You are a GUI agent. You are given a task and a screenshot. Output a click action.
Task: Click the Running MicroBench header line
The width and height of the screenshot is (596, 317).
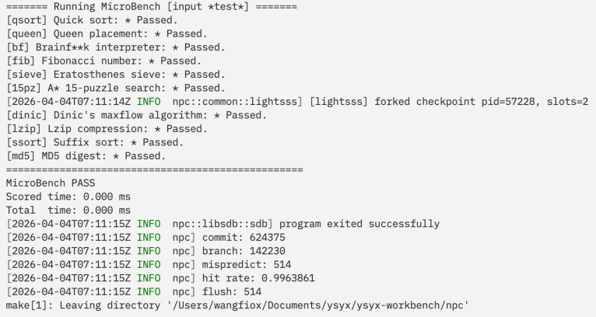point(152,7)
